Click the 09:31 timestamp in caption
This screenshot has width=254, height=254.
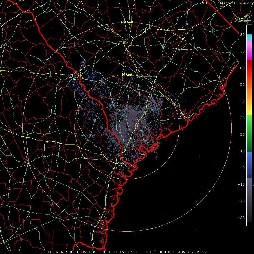(202, 252)
